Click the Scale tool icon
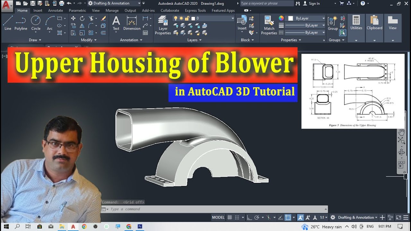 pos(82,33)
